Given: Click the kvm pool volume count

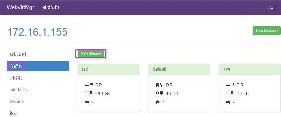Looking at the screenshot, I should click(233, 102).
